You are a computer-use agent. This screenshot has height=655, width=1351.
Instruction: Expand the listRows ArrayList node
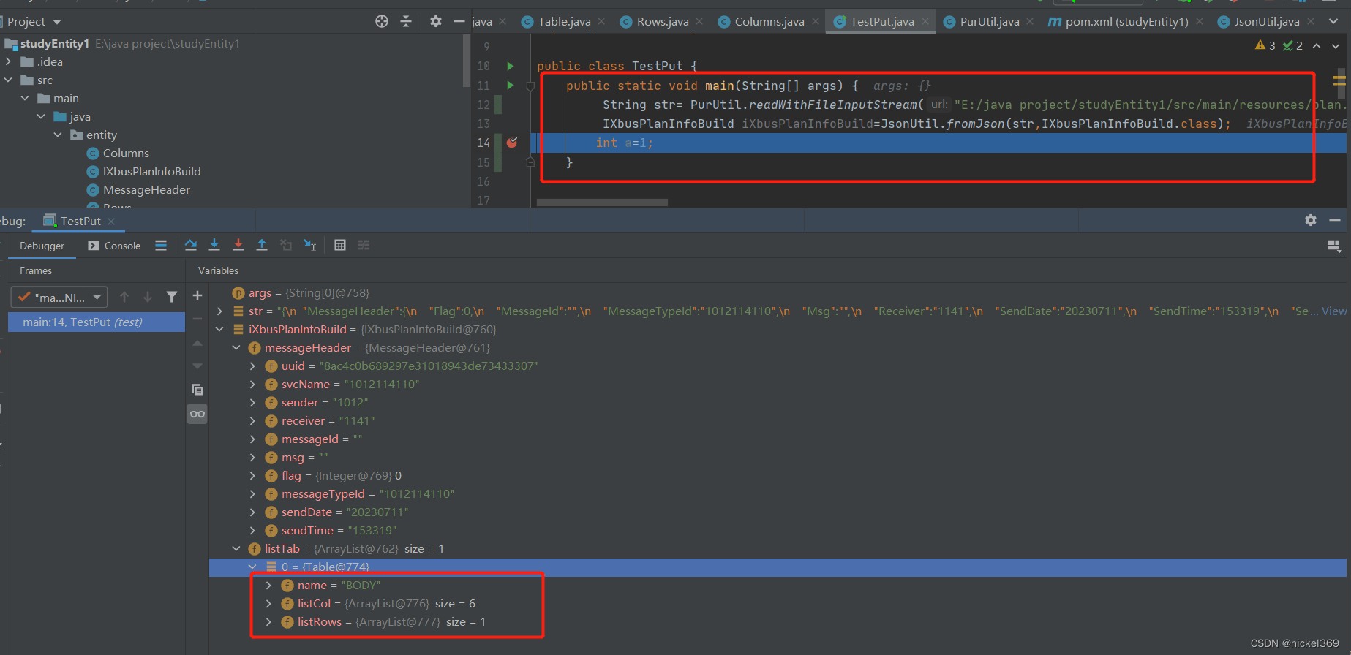pyautogui.click(x=268, y=622)
